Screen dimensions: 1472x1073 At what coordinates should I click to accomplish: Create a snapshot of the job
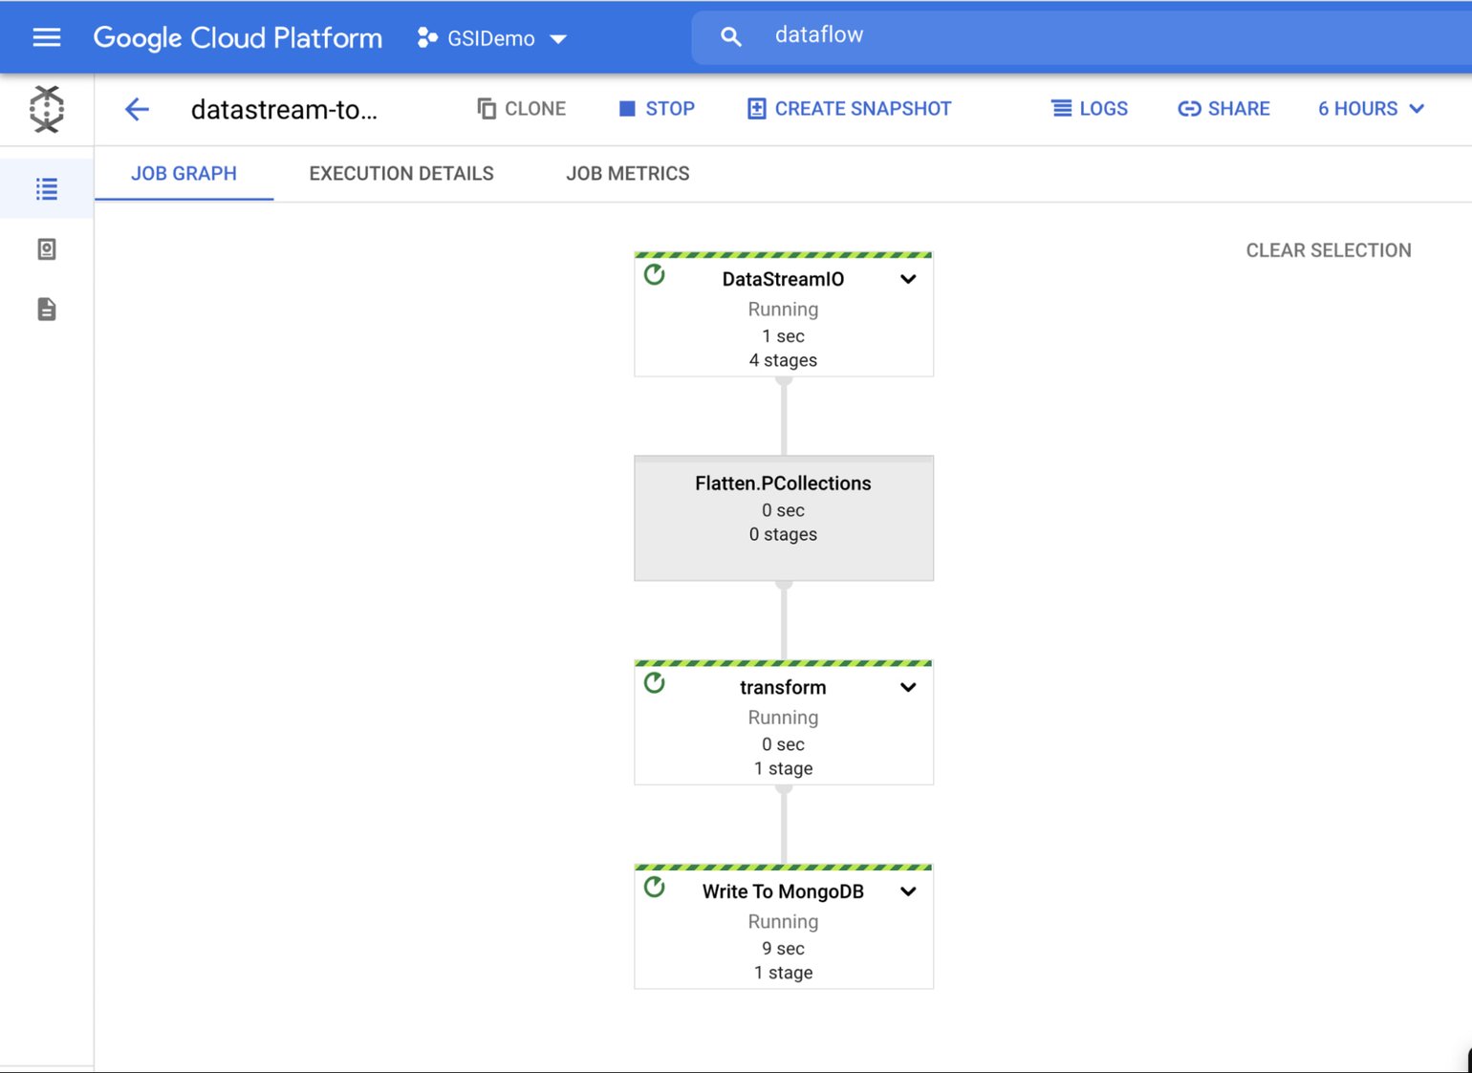point(849,109)
